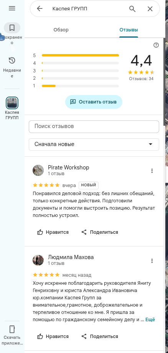Click the Недавние sidebar label
The width and height of the screenshot is (168, 353).
pyautogui.click(x=12, y=73)
